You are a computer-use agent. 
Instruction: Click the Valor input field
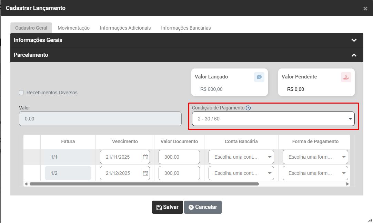click(x=100, y=119)
